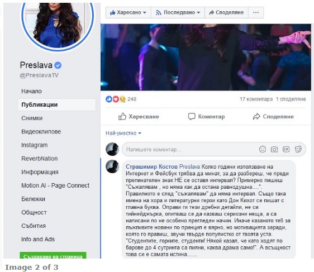Open the three-dots more options button
This screenshot has width=314, height=272.
[256, 12]
